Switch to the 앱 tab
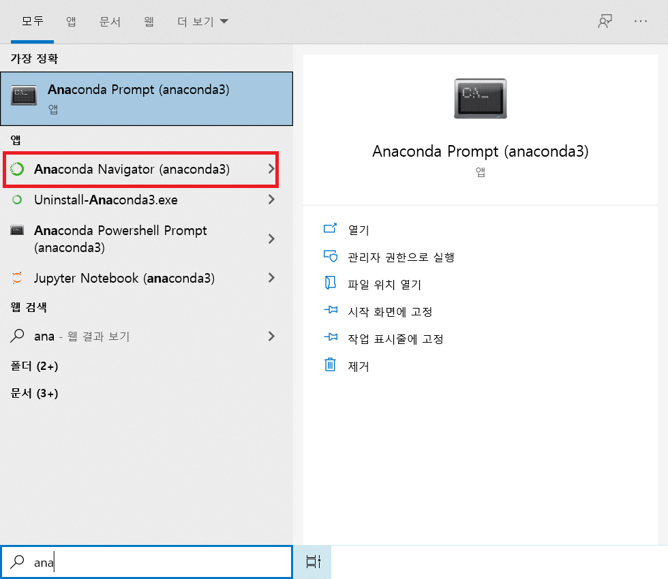The image size is (668, 579). pyautogui.click(x=71, y=21)
